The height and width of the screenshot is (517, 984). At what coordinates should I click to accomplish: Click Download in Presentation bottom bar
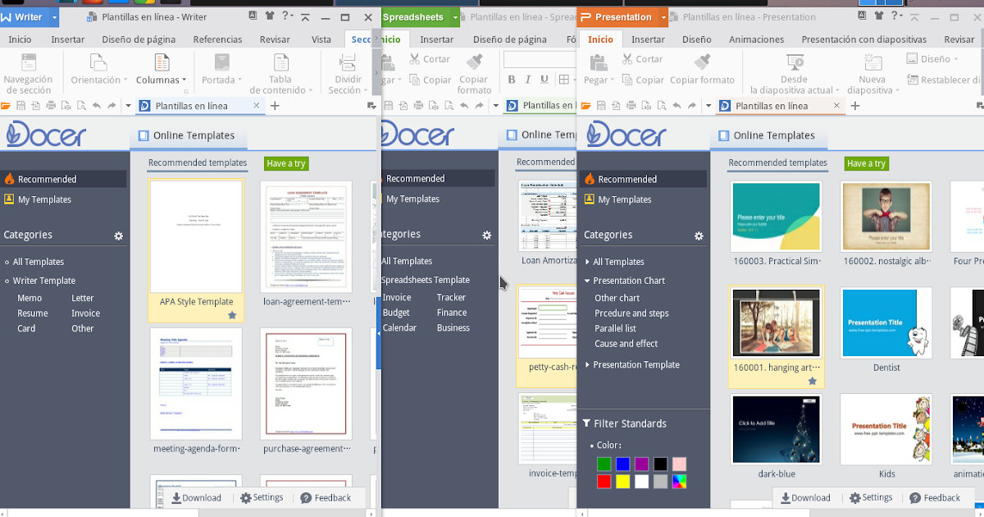coord(805,497)
